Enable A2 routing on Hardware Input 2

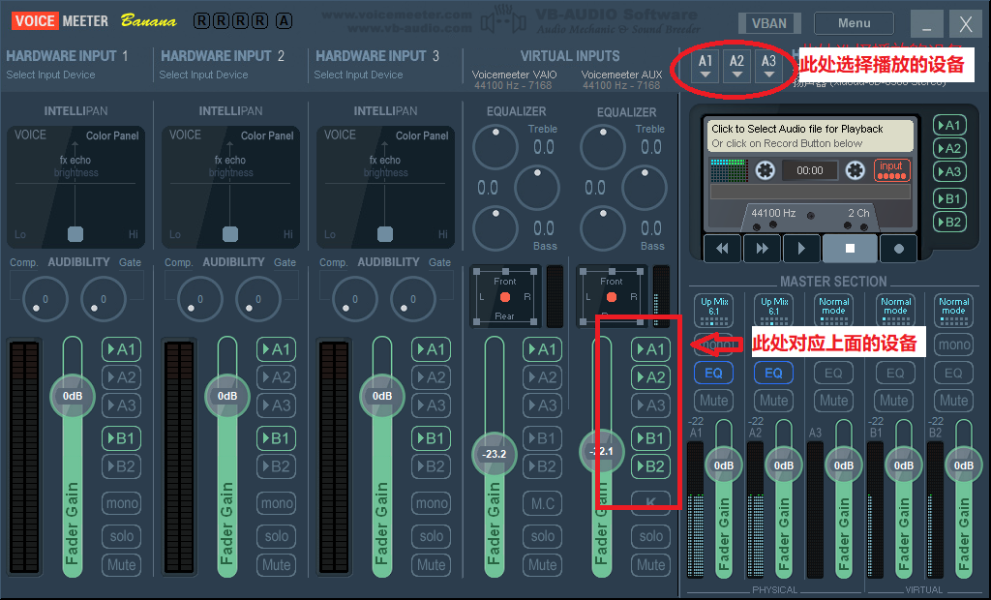pos(276,377)
